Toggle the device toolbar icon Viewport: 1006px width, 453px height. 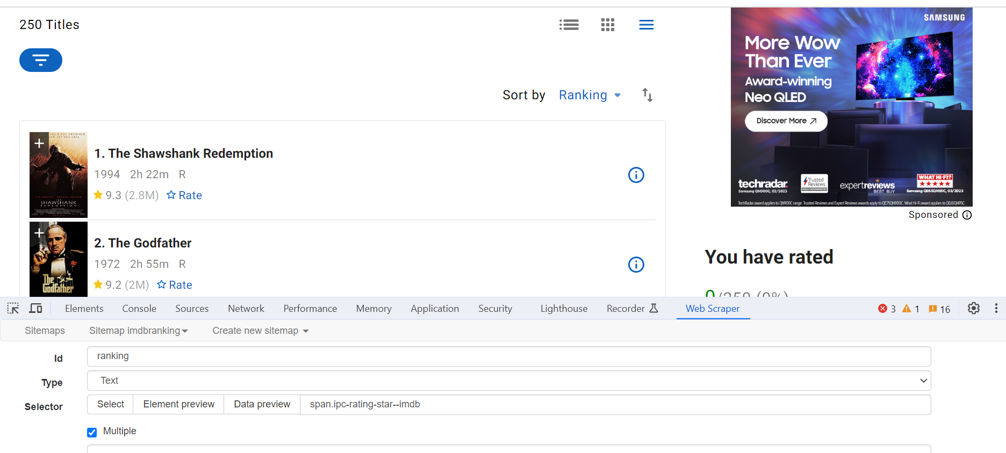coord(35,309)
